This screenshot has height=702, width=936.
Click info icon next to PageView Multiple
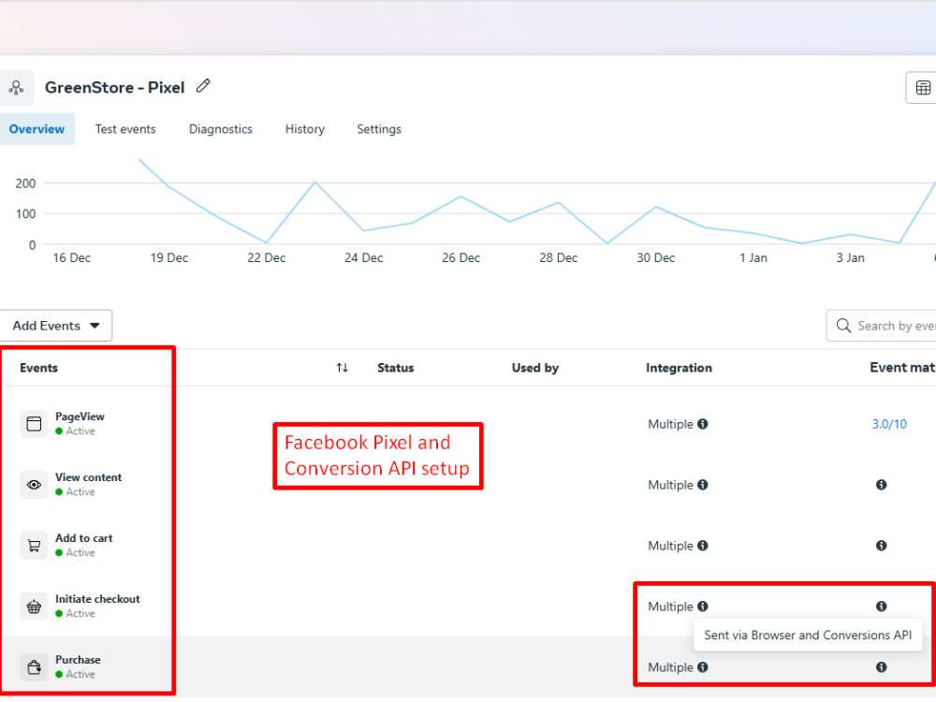(x=703, y=424)
